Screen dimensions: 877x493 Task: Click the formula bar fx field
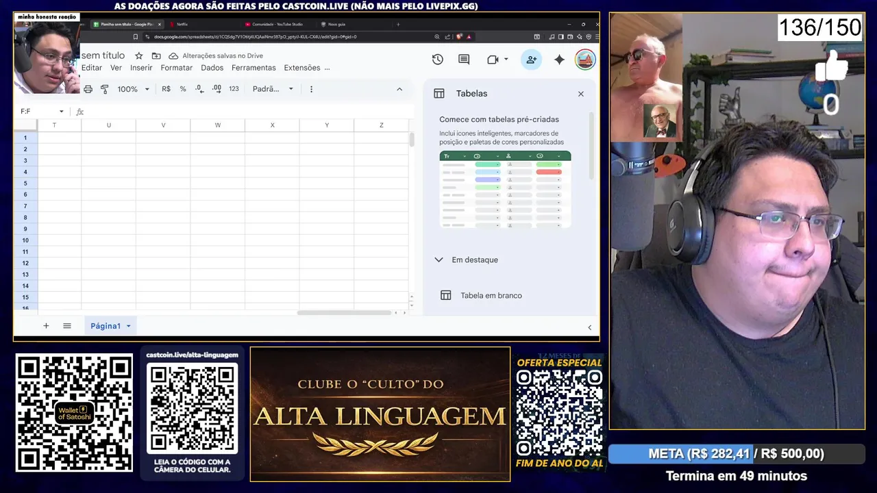247,112
